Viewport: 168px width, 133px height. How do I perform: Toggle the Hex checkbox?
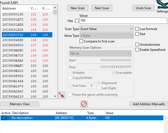77,21
